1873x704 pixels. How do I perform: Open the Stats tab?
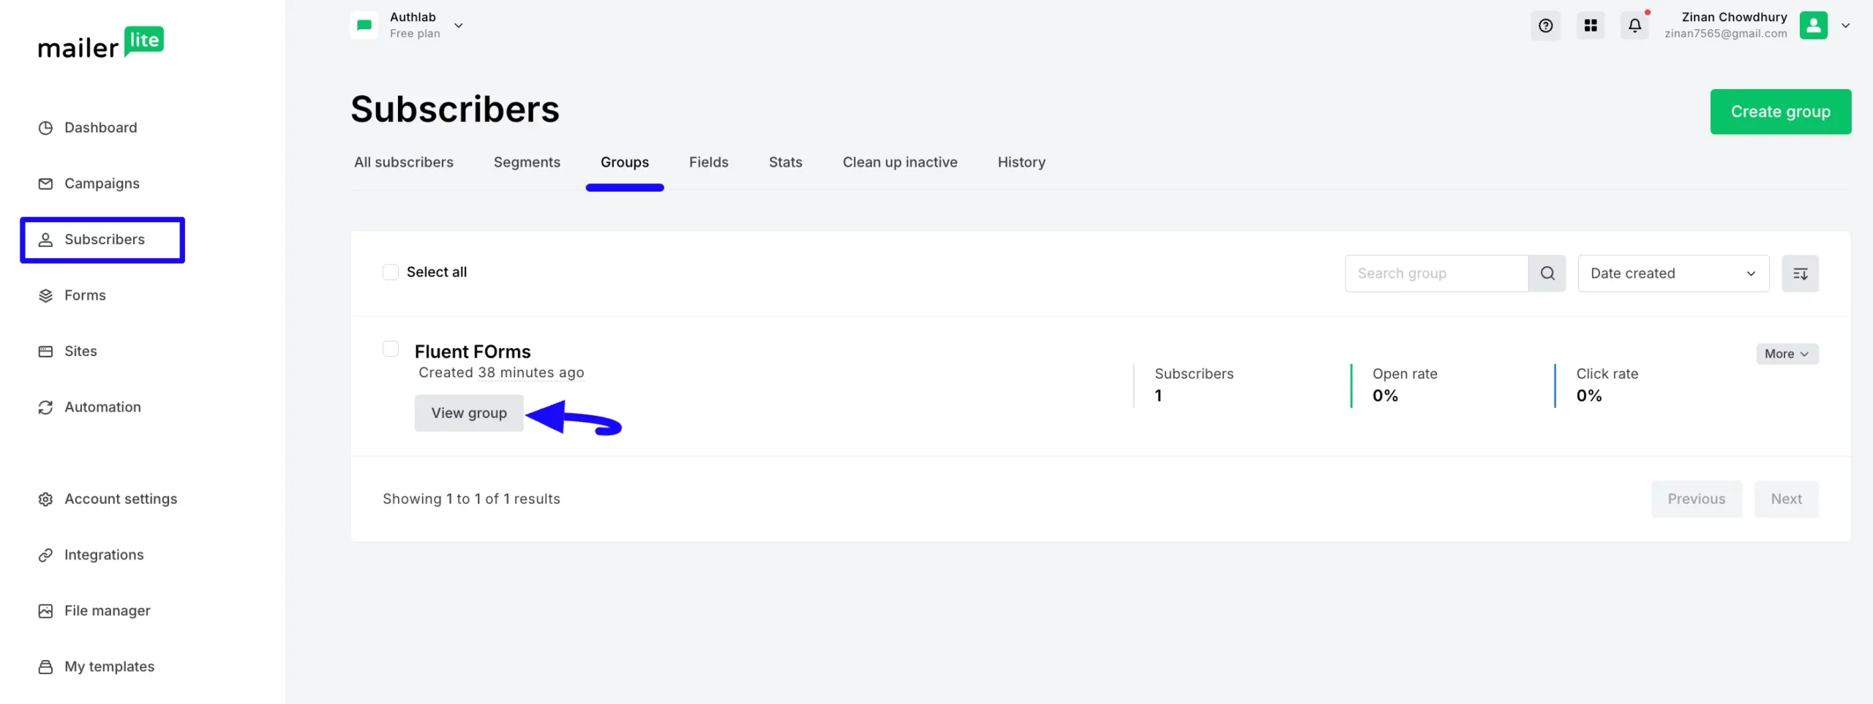[786, 162]
